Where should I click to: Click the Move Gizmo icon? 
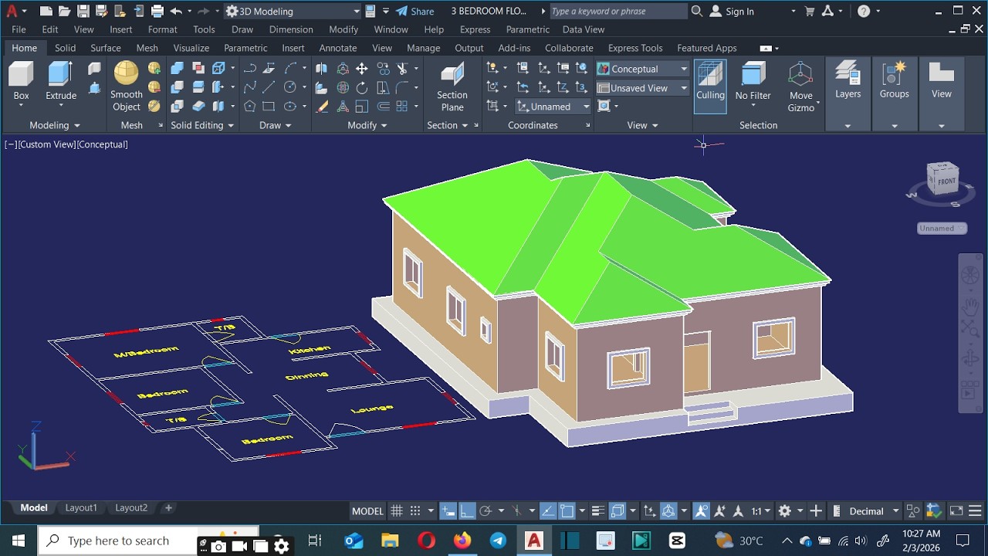point(800,87)
